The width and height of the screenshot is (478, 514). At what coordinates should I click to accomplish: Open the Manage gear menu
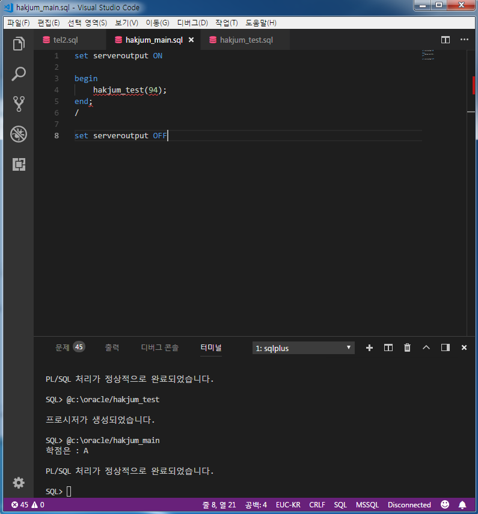point(19,483)
